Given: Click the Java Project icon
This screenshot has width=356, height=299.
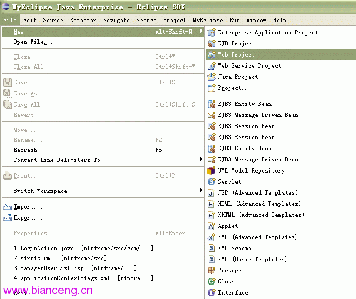Looking at the screenshot, I should 212,77.
